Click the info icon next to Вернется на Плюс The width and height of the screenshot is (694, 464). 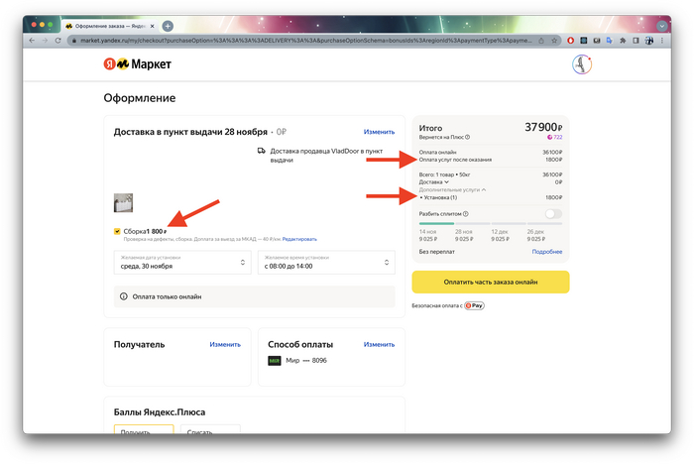pyautogui.click(x=468, y=137)
